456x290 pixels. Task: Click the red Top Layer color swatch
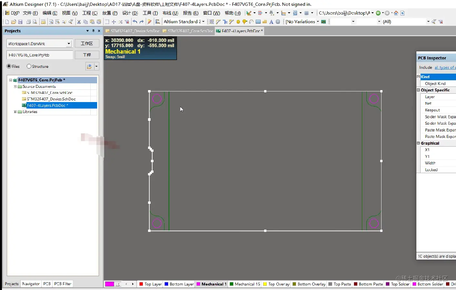coord(141,284)
